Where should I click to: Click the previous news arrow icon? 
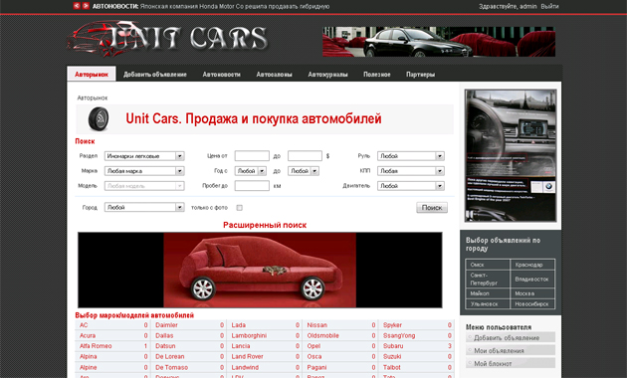coord(77,6)
